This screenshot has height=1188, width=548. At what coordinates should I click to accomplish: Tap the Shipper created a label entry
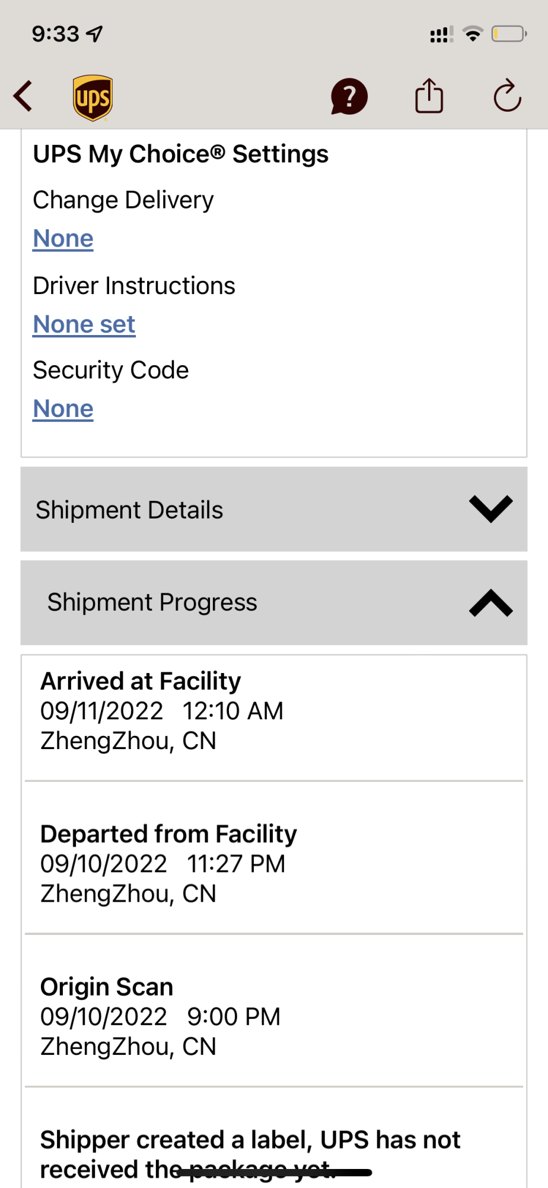(x=250, y=1154)
